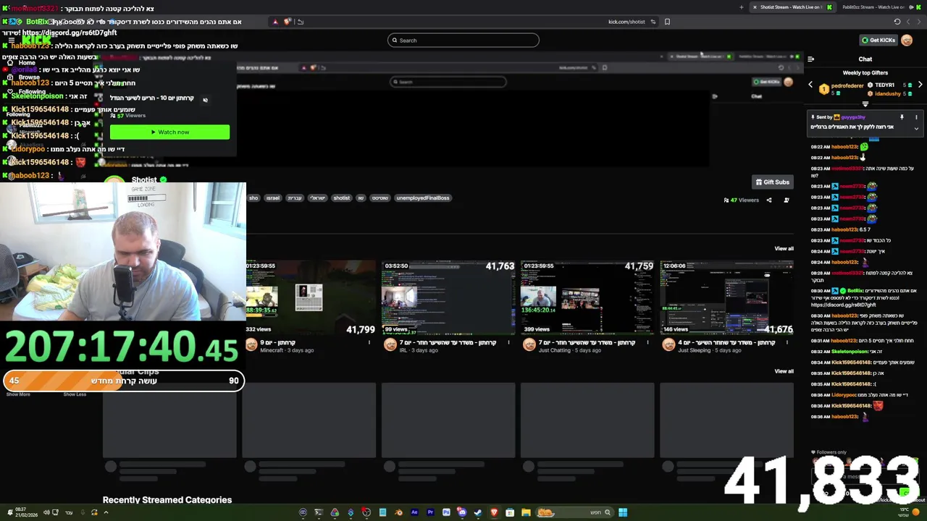Click the report icon beside share
Screen dimensions: 927x521
coord(787,200)
